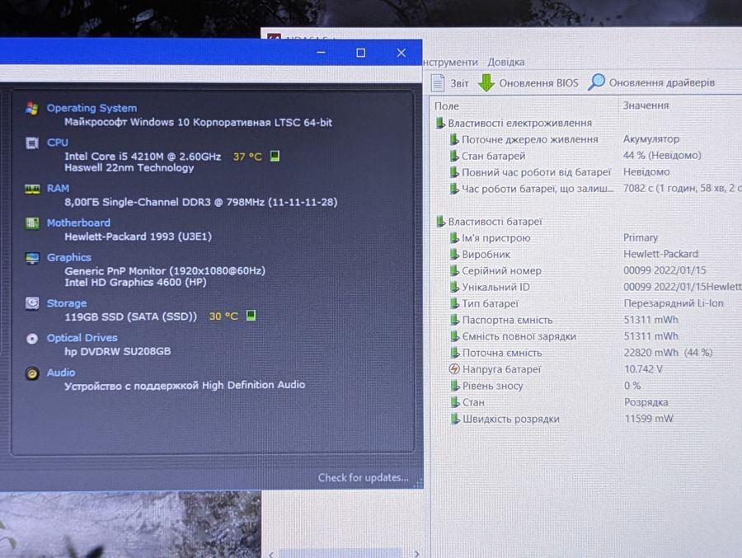Click the battery icon beside Рівень зносу

click(454, 386)
